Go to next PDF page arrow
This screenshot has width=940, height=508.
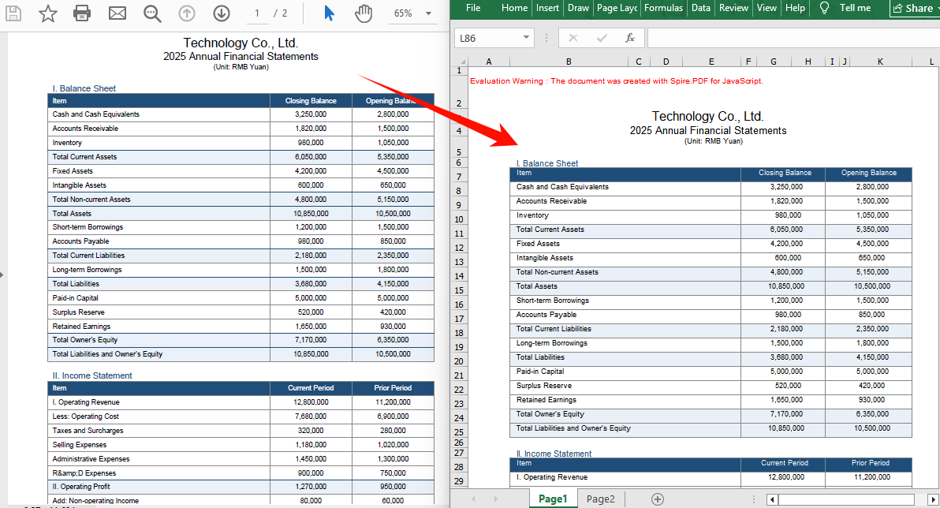click(x=222, y=13)
